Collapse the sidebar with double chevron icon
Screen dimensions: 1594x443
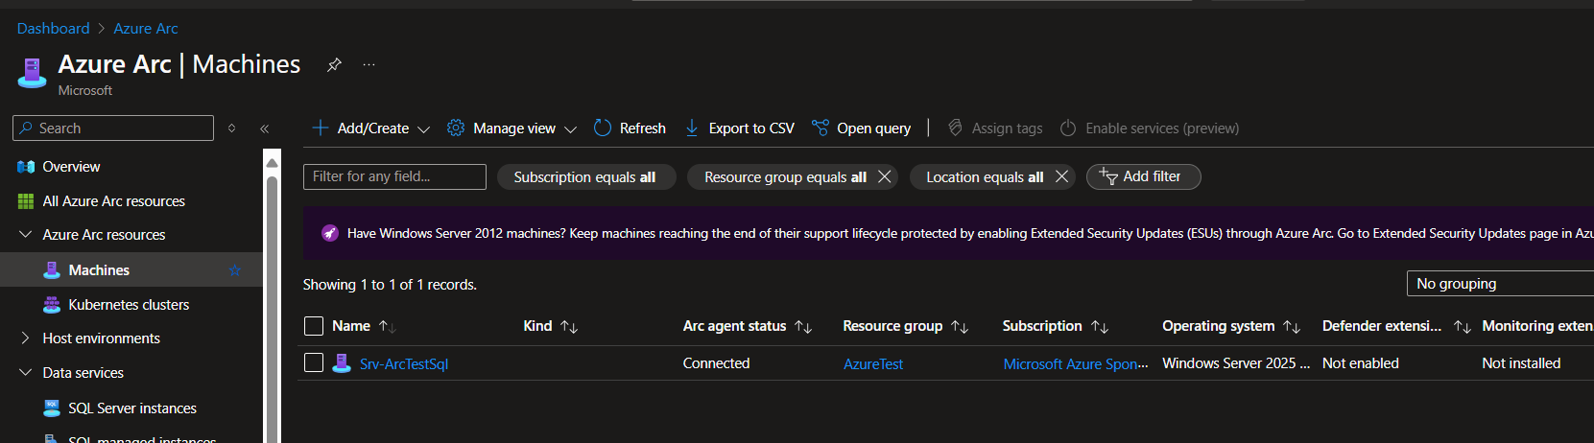pos(264,128)
